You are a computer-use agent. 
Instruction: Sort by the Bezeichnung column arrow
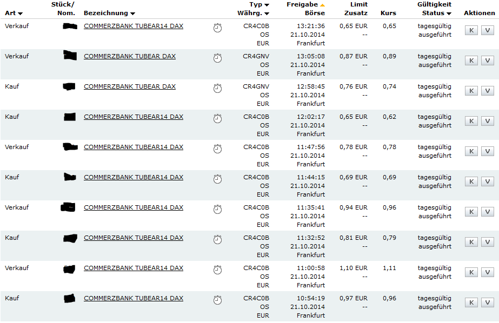coord(132,14)
